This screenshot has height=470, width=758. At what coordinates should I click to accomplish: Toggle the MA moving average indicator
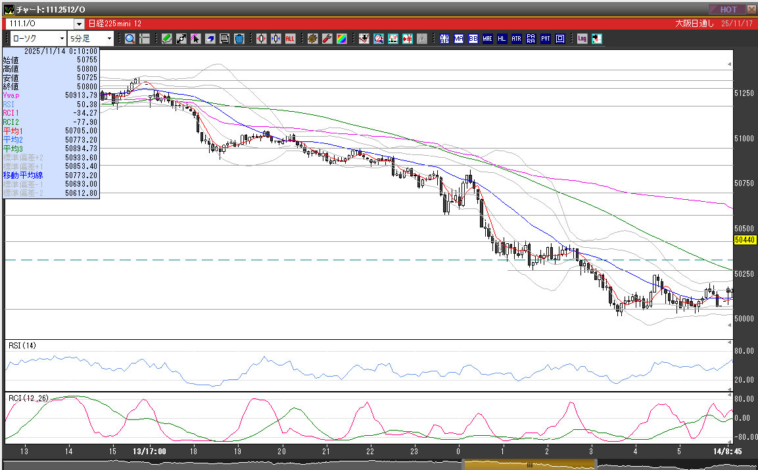458,39
